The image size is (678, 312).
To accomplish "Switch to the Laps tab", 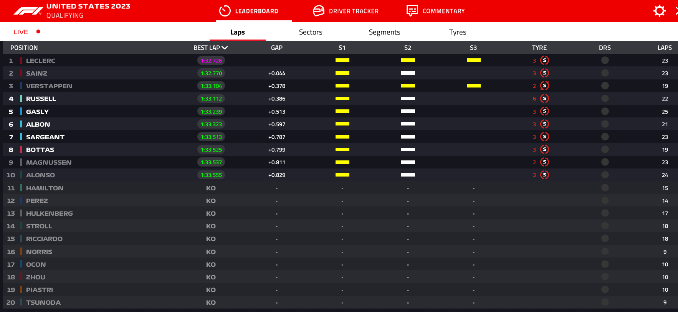I will pos(238,32).
